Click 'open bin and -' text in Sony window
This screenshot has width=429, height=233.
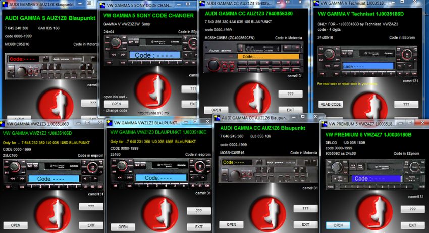pos(115,97)
